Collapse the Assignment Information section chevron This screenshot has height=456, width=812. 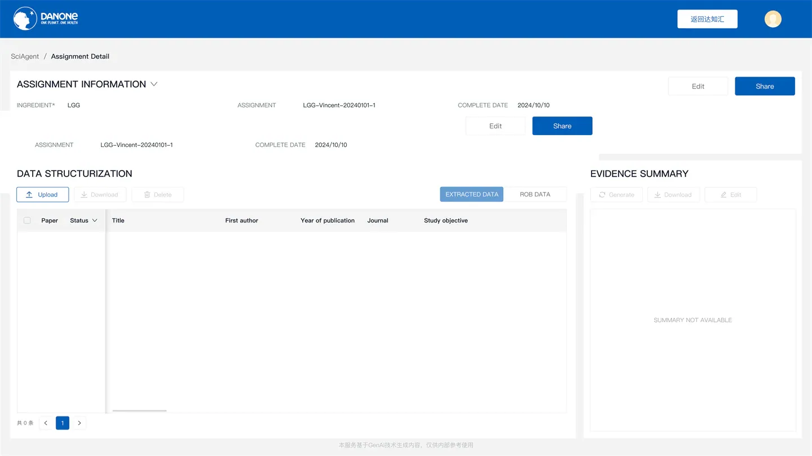coord(154,84)
